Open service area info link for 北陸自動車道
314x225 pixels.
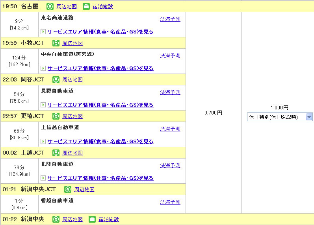pos(100,178)
